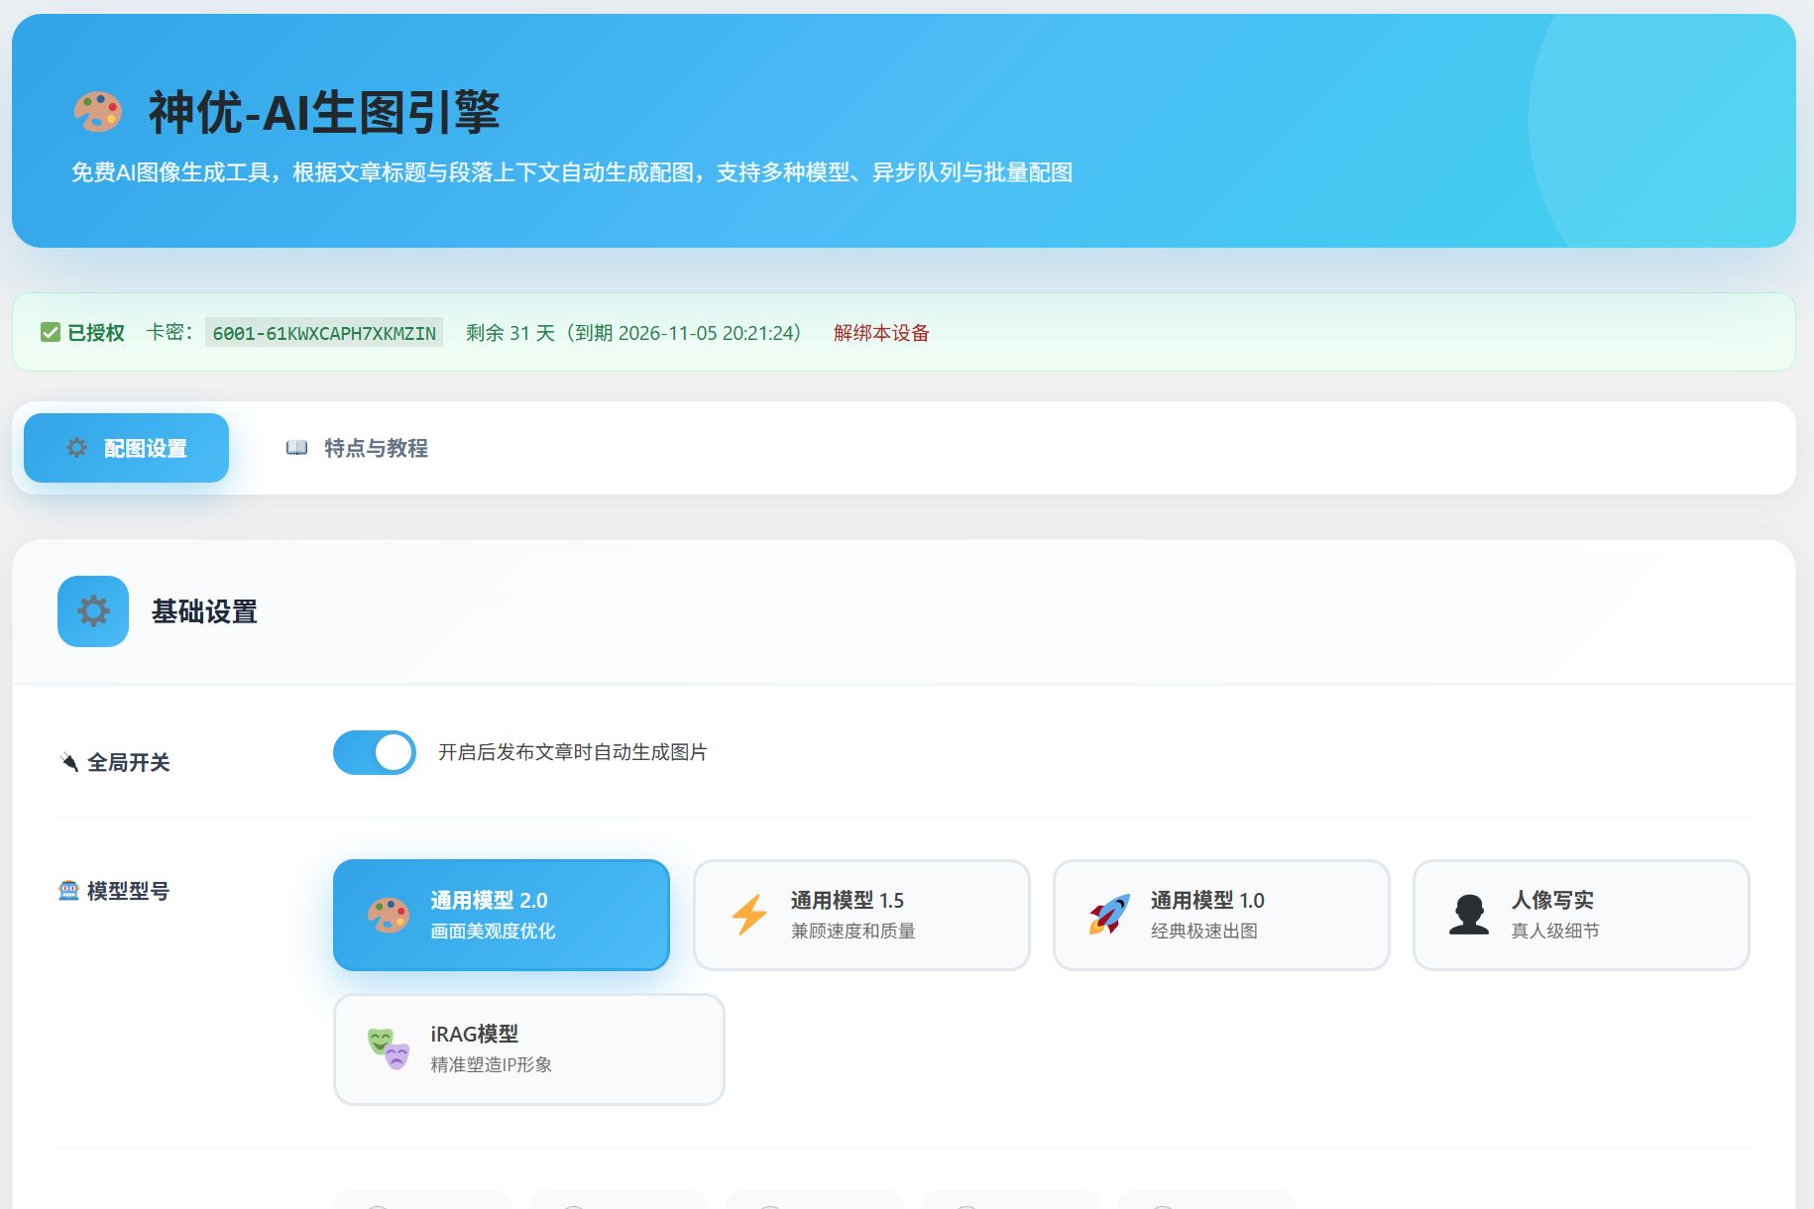Click the header subtitle starting 免费AI图像生成工具
Image resolution: width=1814 pixels, height=1209 pixels.
pos(572,172)
